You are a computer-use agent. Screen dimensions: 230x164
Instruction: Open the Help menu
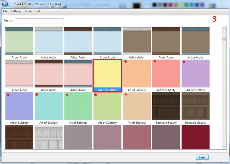pyautogui.click(x=38, y=11)
